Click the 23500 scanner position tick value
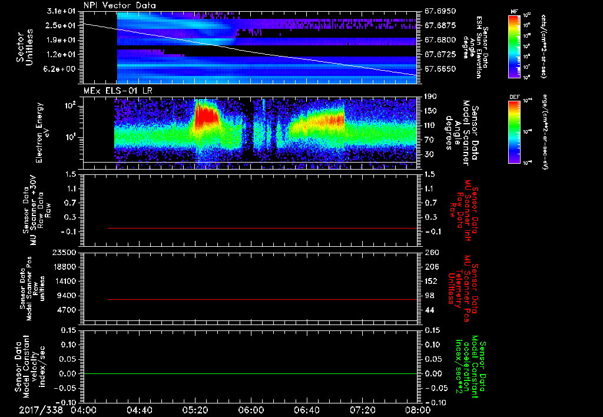Viewport: 603px width, 417px height. (64, 252)
